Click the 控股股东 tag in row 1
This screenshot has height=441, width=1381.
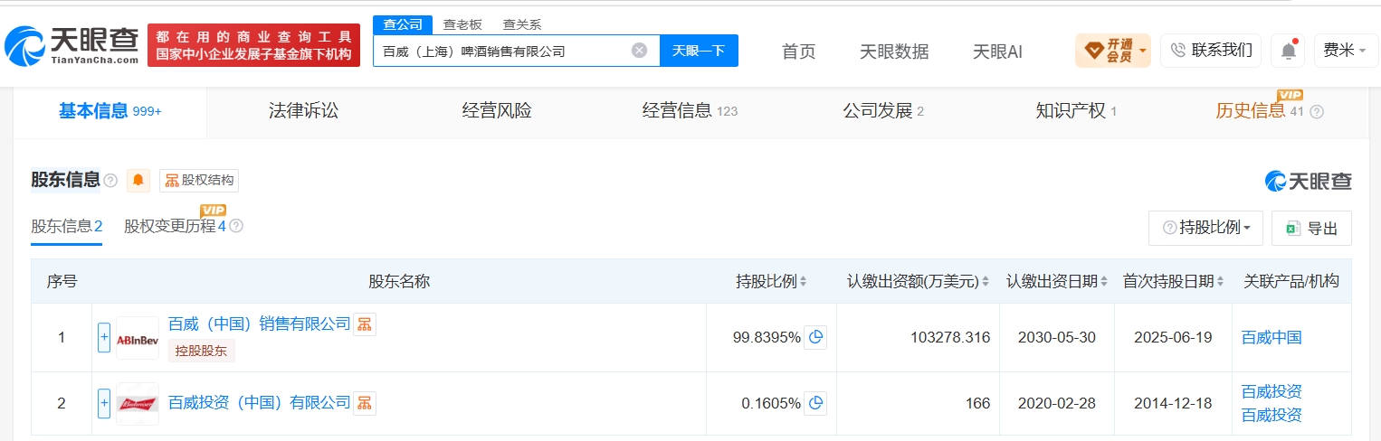[201, 351]
